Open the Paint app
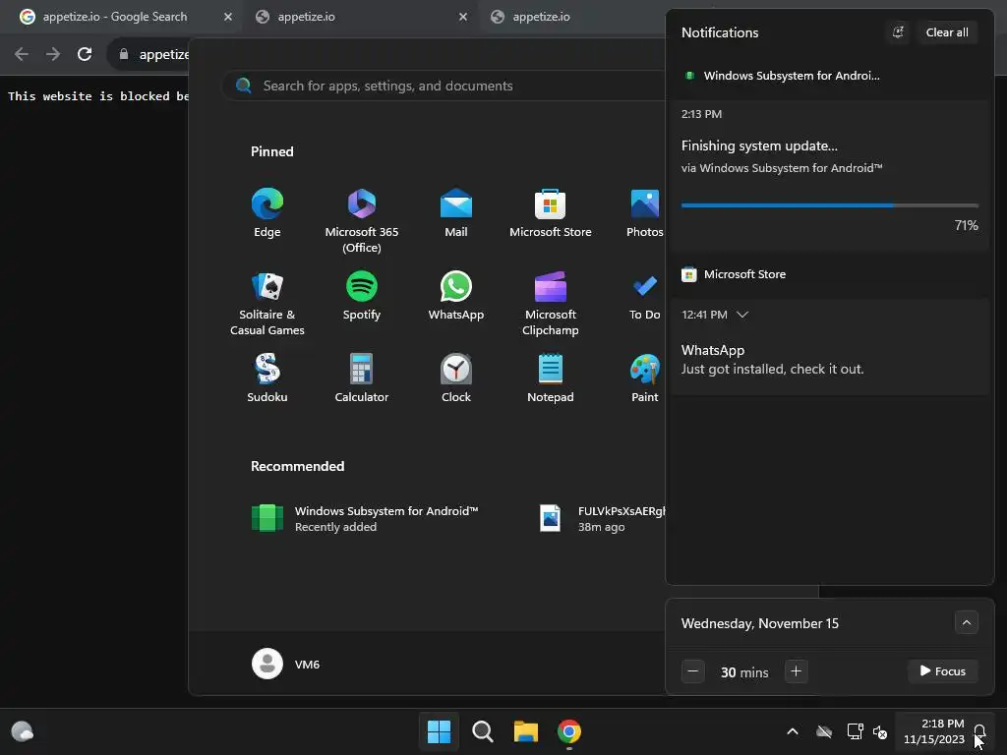The image size is (1007, 755). 645,378
